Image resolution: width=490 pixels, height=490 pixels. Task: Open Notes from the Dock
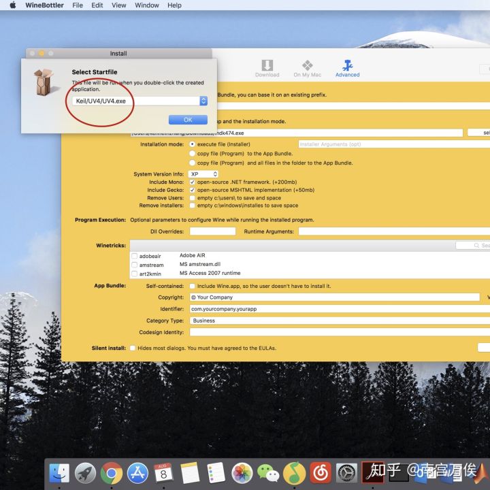tap(190, 473)
